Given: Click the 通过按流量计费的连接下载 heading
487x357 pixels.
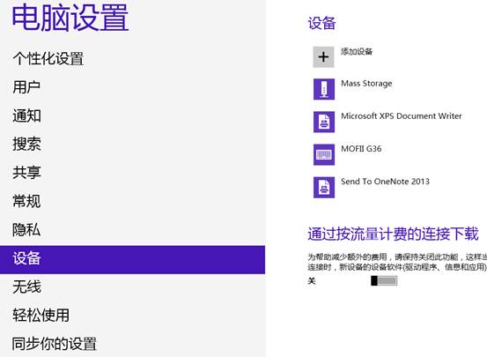Looking at the screenshot, I should 393,234.
